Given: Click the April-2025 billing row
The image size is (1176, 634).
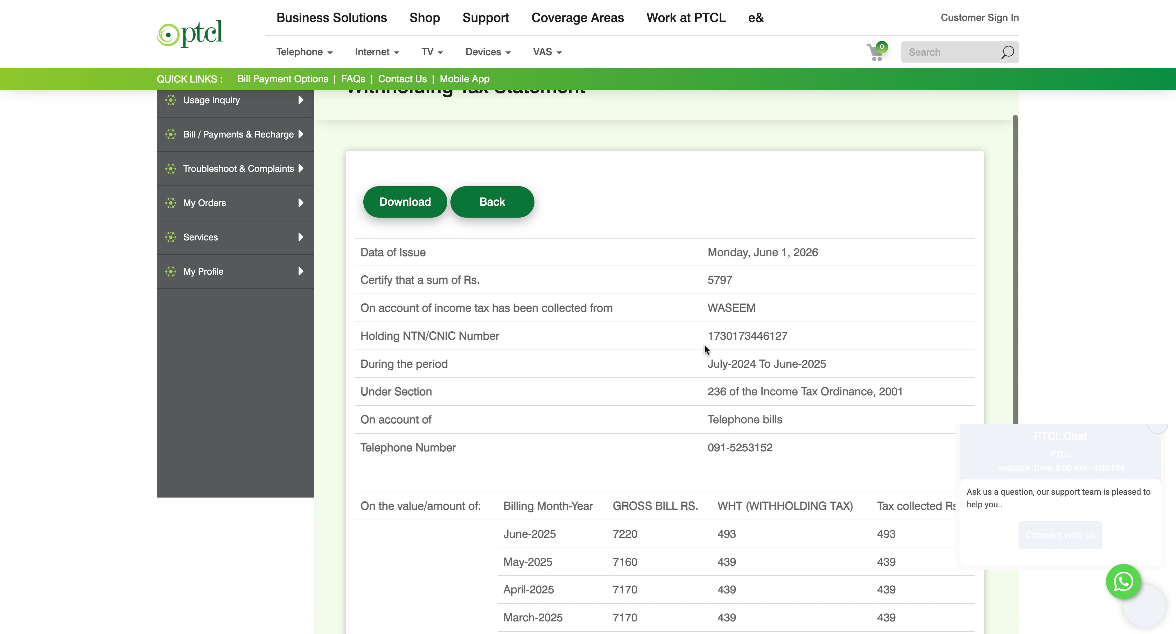Looking at the screenshot, I should tap(736, 590).
